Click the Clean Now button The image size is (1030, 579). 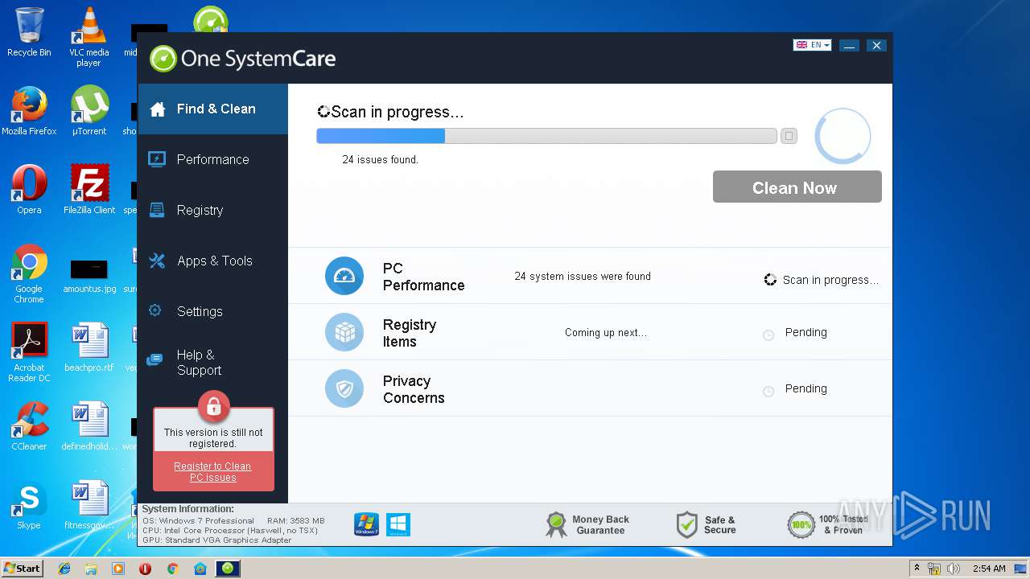[x=797, y=187]
